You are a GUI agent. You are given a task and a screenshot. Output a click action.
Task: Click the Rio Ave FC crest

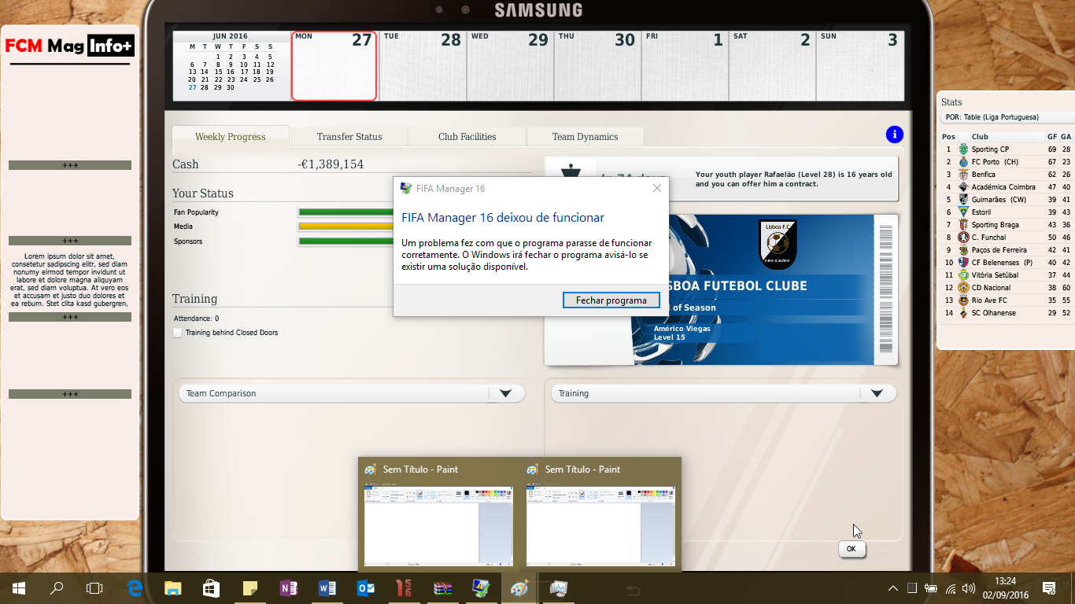point(963,300)
